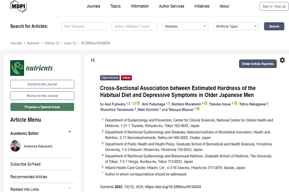This screenshot has width=289, height=192.
Task: Click Submit to this Journal
Action: click(x=42, y=84)
